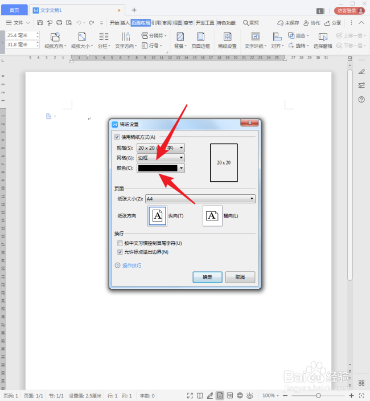Click the 取消 button
370x401 pixels.
tap(240, 277)
